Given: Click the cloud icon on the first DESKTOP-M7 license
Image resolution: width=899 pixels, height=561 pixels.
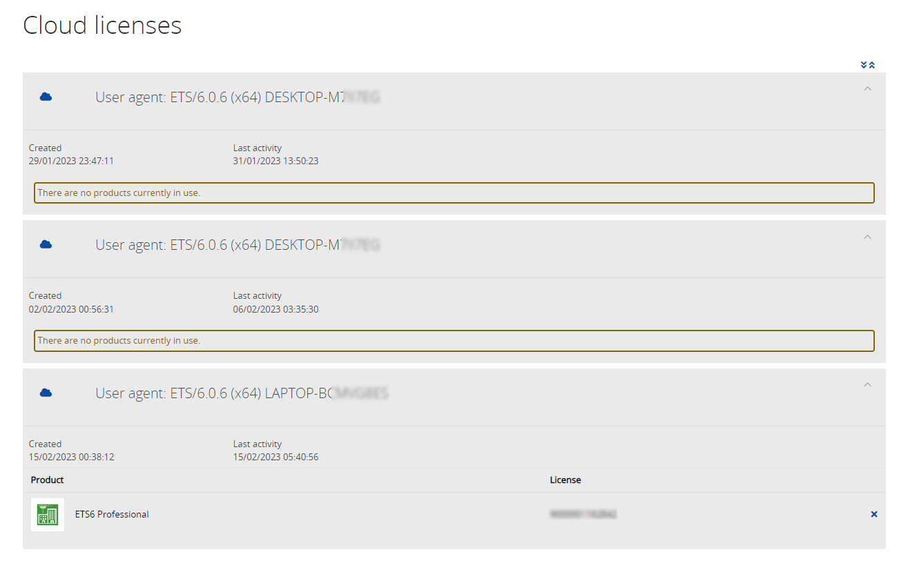Looking at the screenshot, I should pyautogui.click(x=46, y=97).
